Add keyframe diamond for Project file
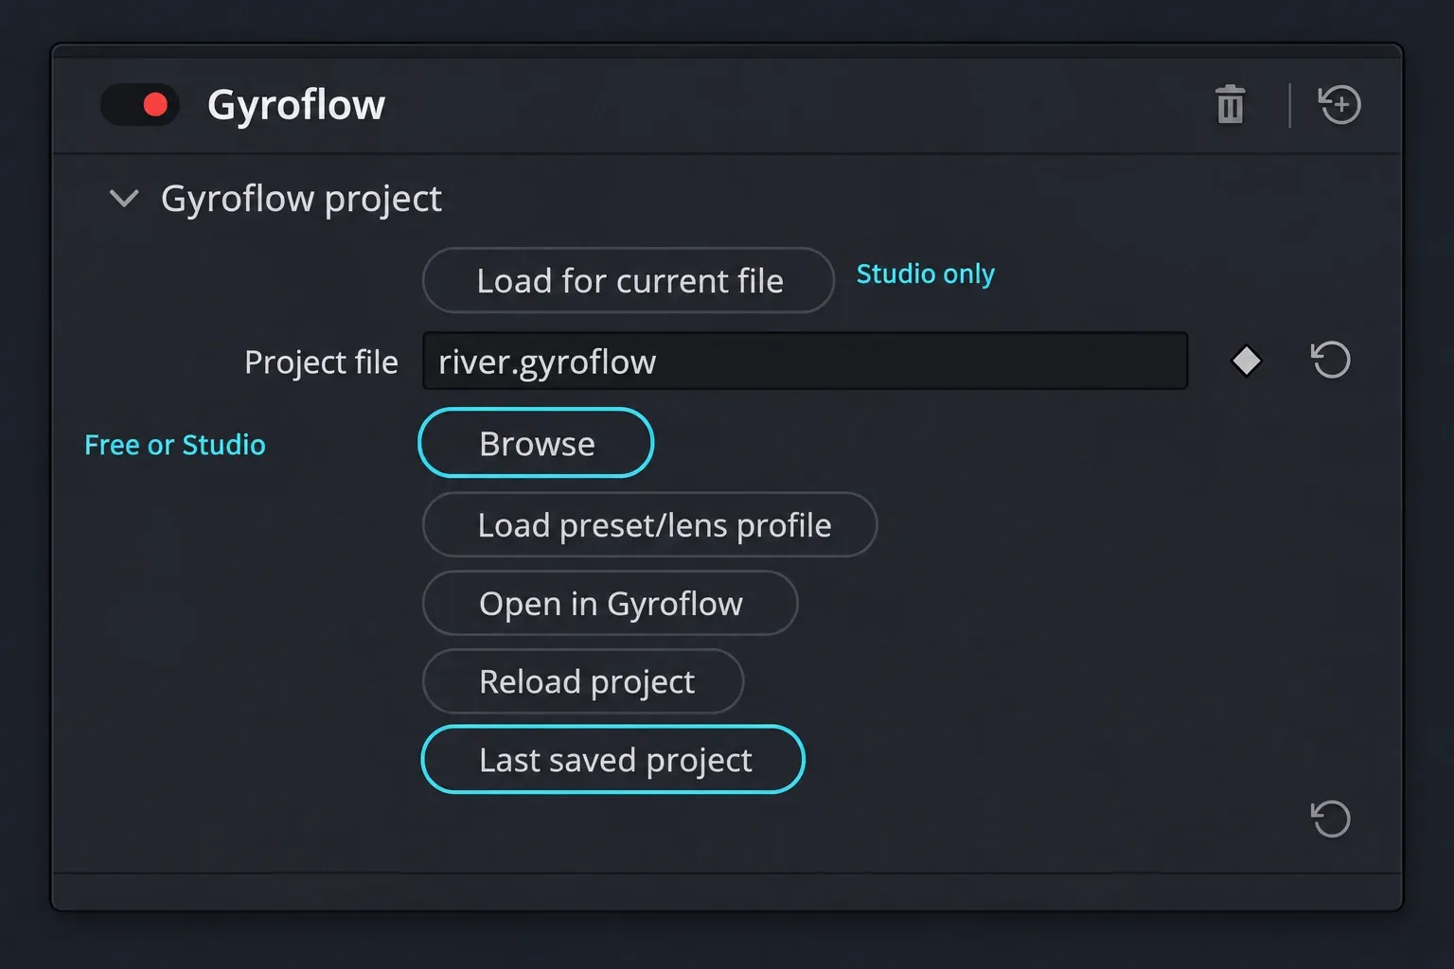The height and width of the screenshot is (969, 1454). 1246,361
